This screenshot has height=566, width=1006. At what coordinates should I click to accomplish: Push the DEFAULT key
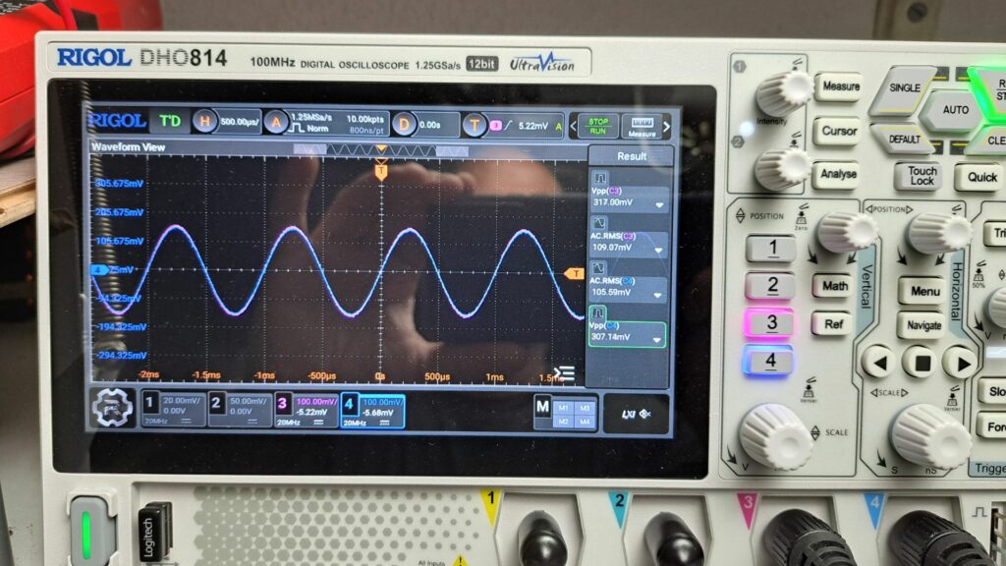[x=905, y=140]
